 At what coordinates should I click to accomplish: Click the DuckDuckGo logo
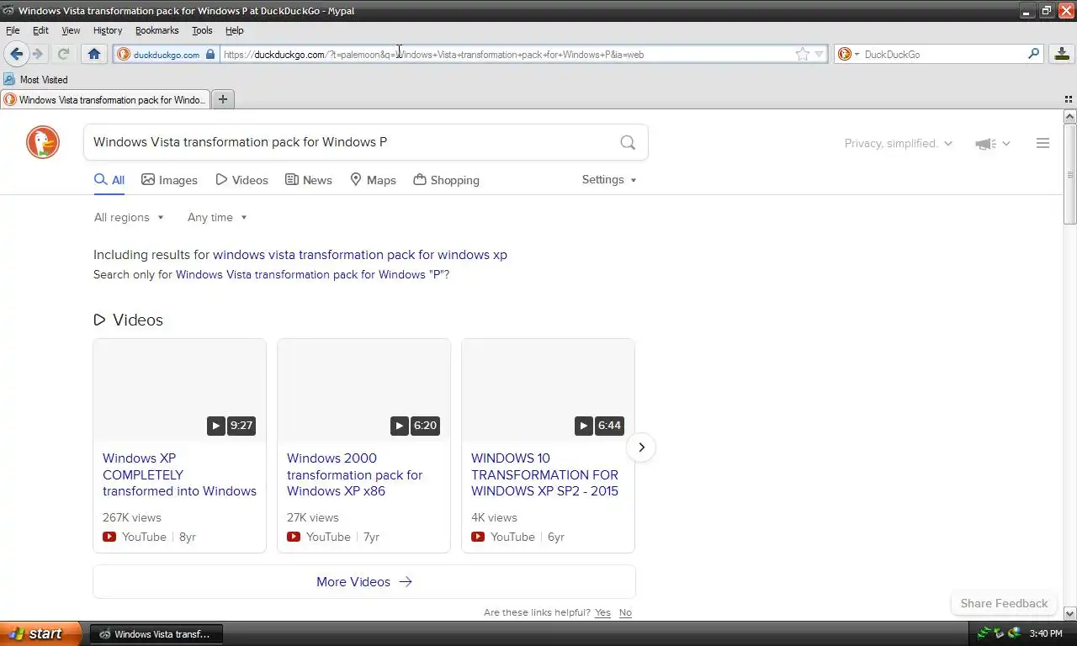click(x=43, y=142)
